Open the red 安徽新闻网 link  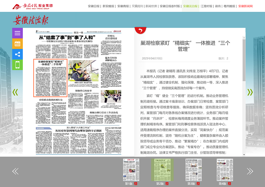pos(245,6)
